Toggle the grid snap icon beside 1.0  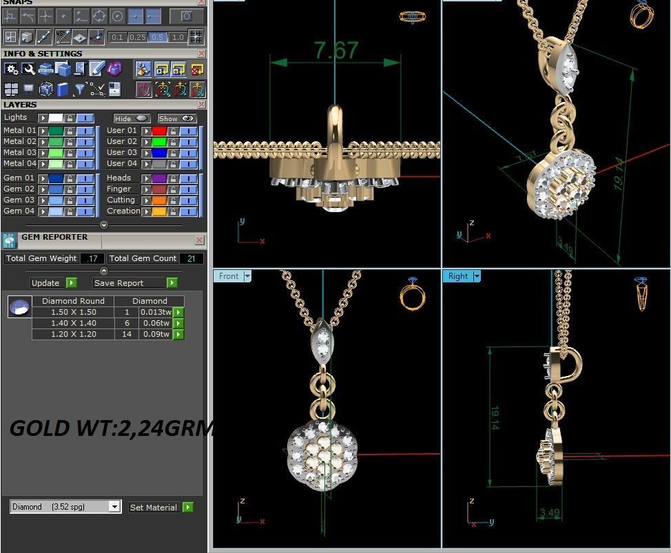tap(196, 37)
